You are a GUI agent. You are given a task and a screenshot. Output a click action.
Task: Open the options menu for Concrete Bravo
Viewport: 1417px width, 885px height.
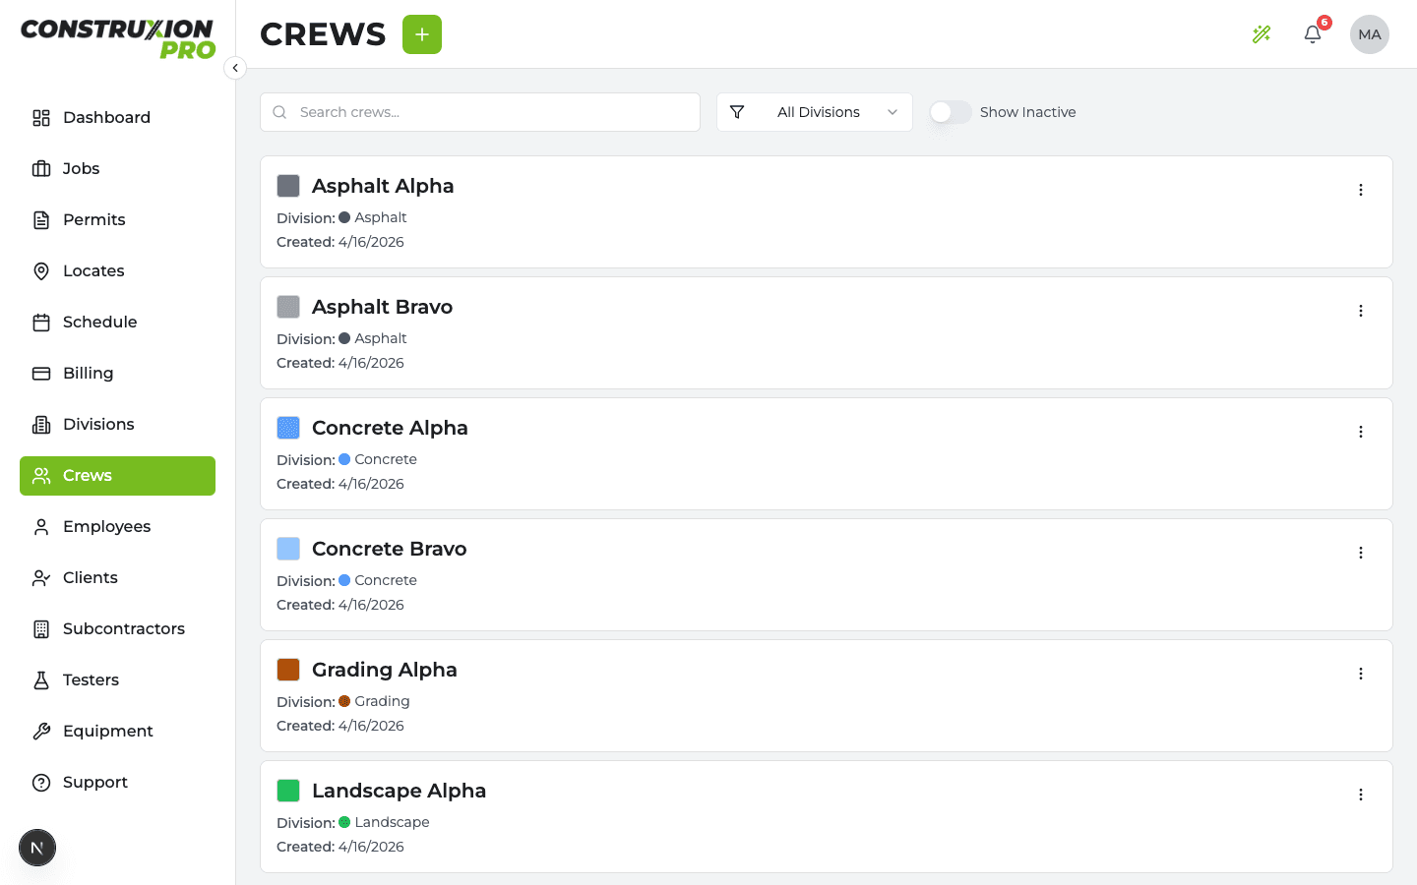1361,553
